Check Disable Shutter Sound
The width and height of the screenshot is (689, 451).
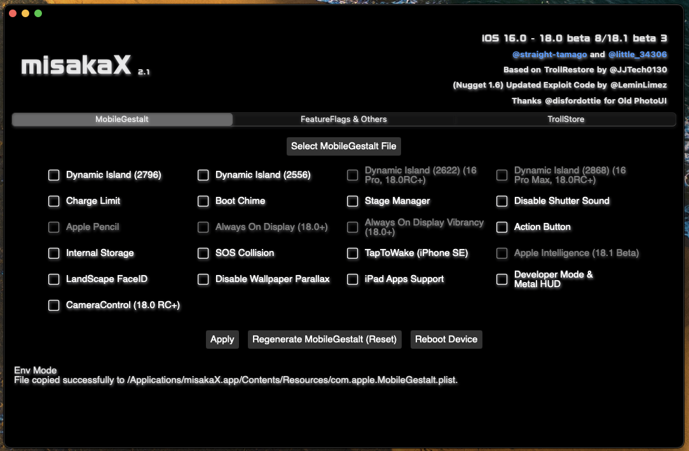click(501, 201)
